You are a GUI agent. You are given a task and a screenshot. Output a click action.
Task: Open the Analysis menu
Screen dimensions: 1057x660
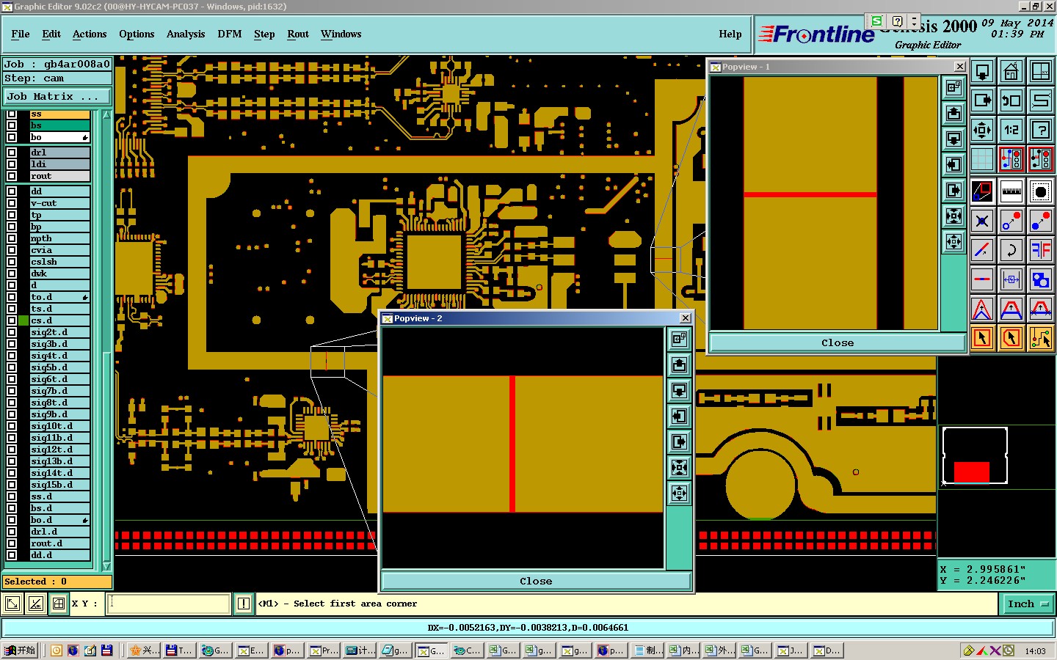[186, 34]
